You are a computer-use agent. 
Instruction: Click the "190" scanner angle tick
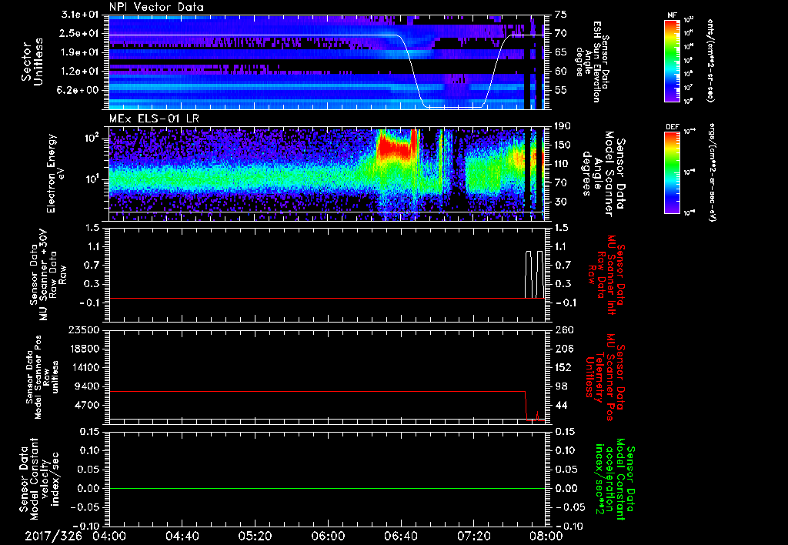(x=563, y=126)
